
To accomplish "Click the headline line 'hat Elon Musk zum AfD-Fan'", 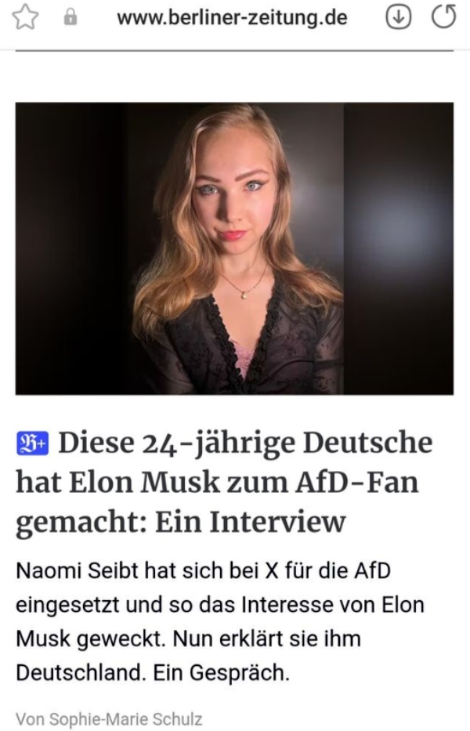I will click(217, 482).
